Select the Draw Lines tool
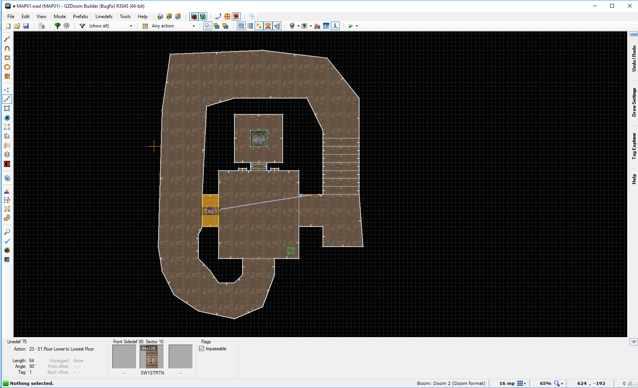638x388 pixels. [7, 39]
